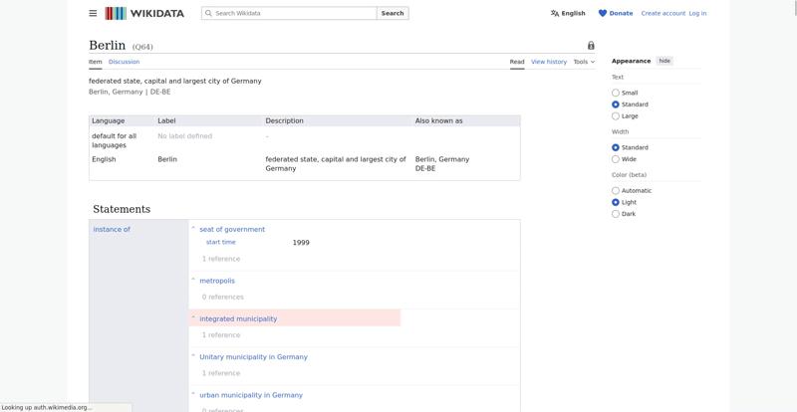Screen dimensions: 797x412
Task: Select Automatic color option
Action: [616, 190]
